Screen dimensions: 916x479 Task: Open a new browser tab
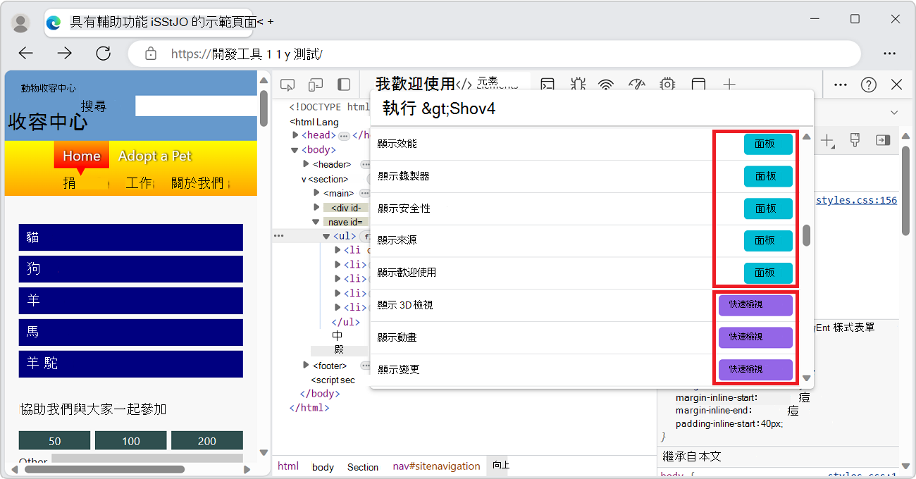coord(271,22)
